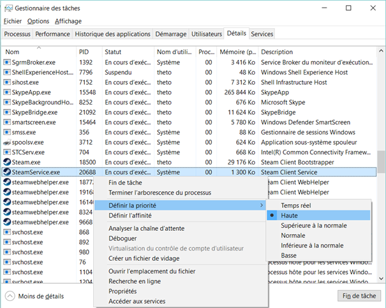Switch to Historique des applications tab

(x=112, y=34)
